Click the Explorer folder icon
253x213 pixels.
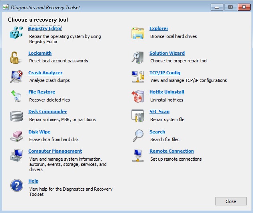[138, 33]
